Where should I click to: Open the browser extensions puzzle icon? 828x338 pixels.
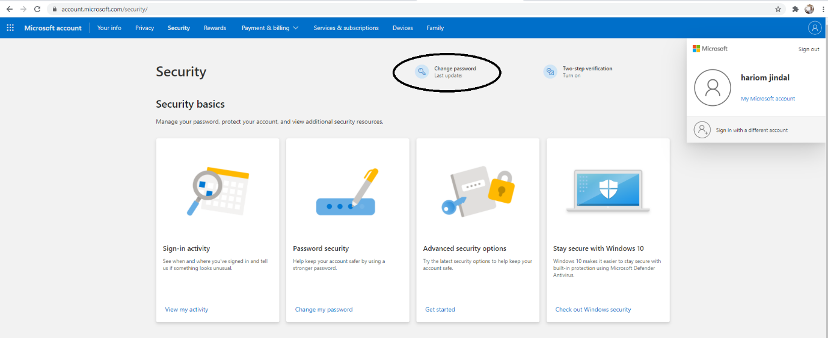tap(795, 9)
